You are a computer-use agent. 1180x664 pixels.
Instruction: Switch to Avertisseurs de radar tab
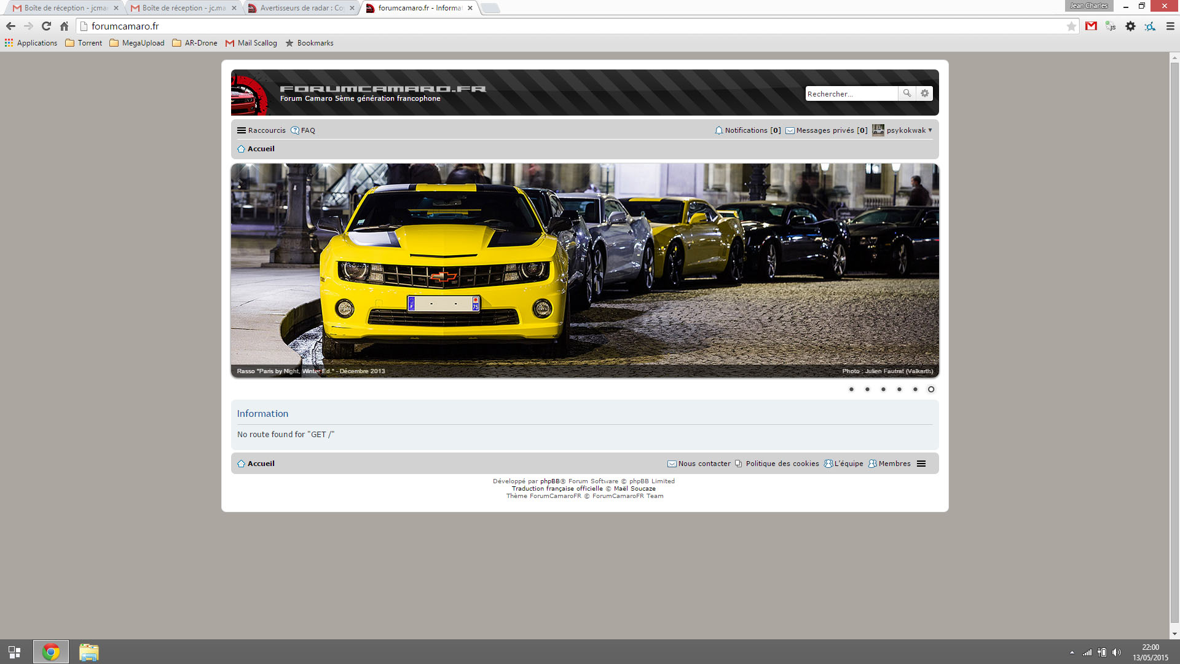tap(301, 8)
